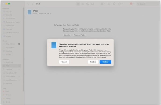161x105 pixels.
Task: Open Creative Cloud Fi... in sidebar
Action: point(12,33)
